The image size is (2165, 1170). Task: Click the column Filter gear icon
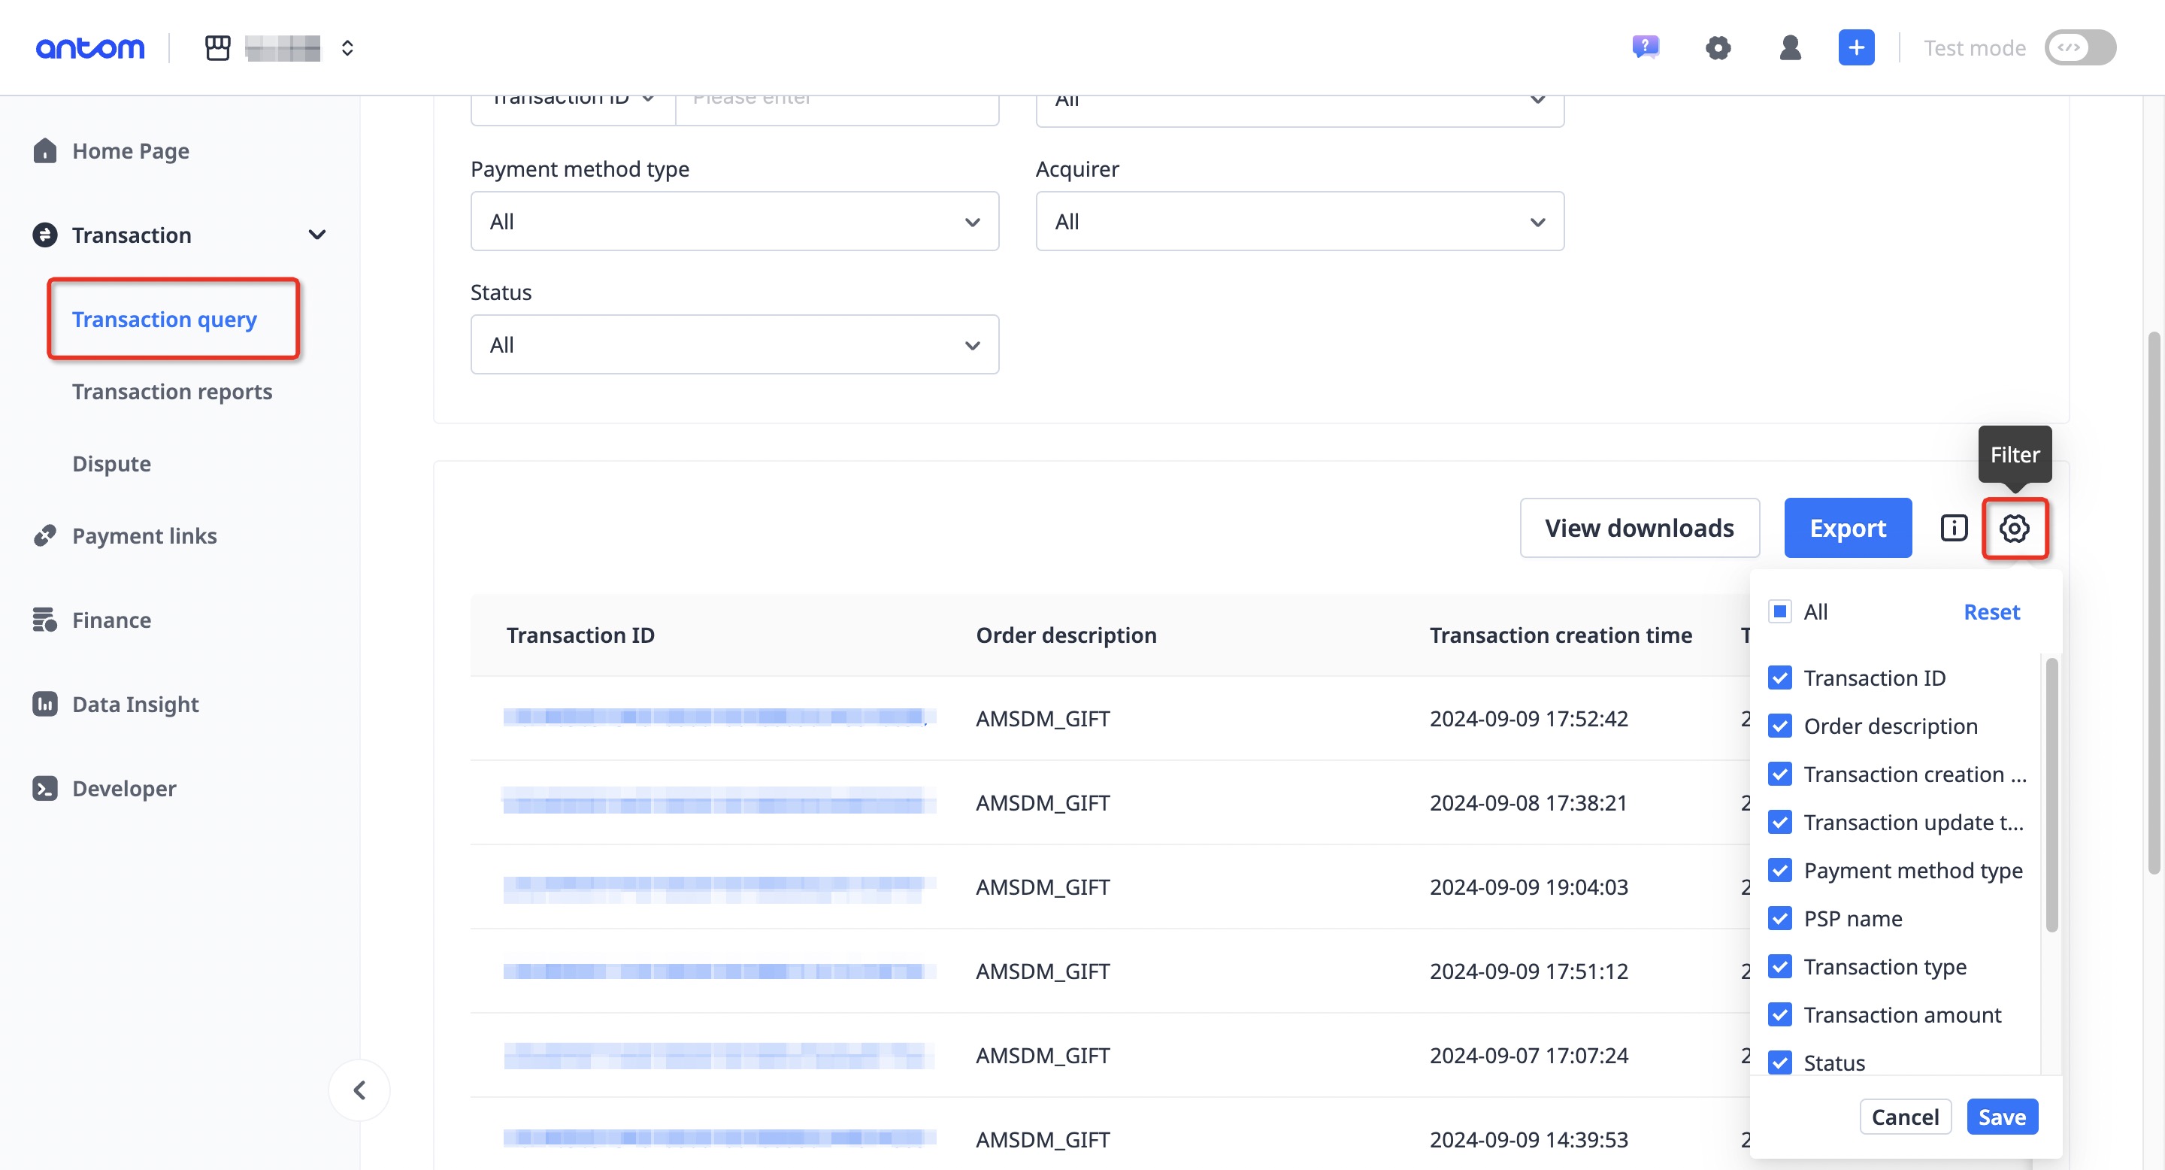(x=2014, y=528)
